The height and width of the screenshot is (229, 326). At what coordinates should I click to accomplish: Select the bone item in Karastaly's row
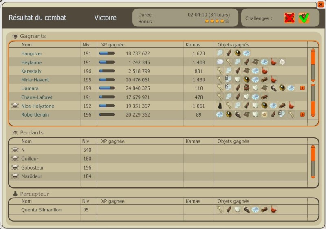click(x=220, y=70)
